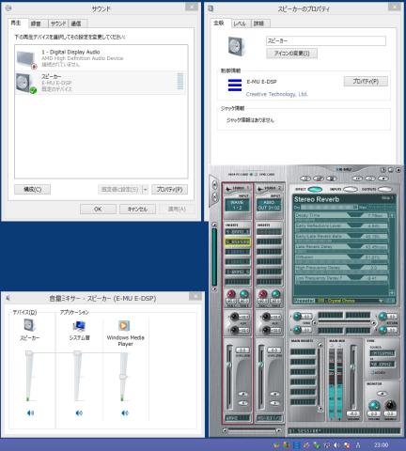Toggle the monitor mute button
Screen dimensions: 406x451
pos(382,394)
